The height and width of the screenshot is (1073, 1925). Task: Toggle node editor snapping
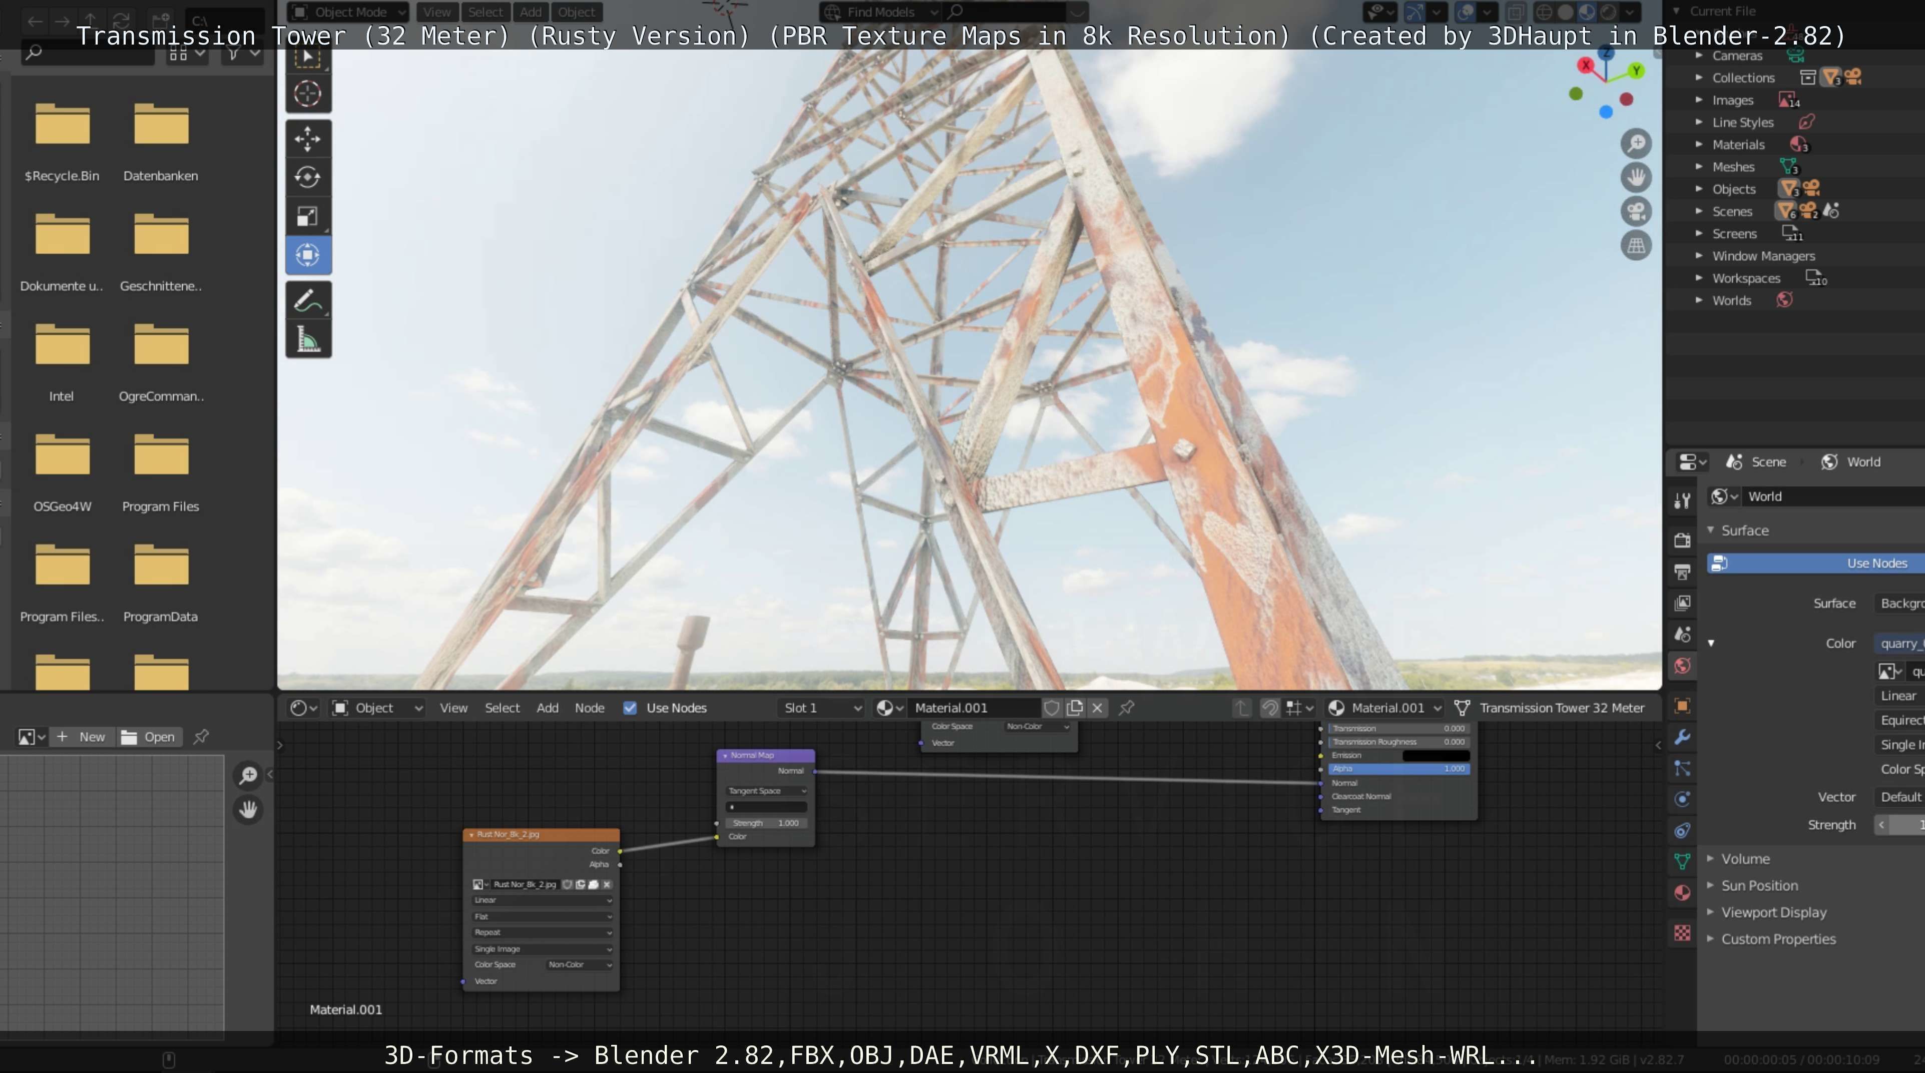coord(1270,708)
